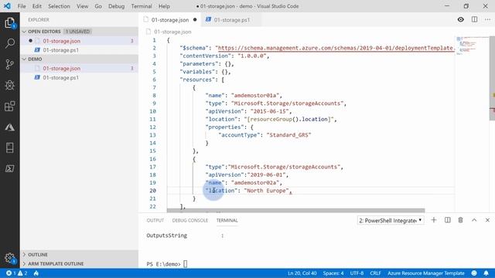Open the View menu

pyautogui.click(x=82, y=6)
